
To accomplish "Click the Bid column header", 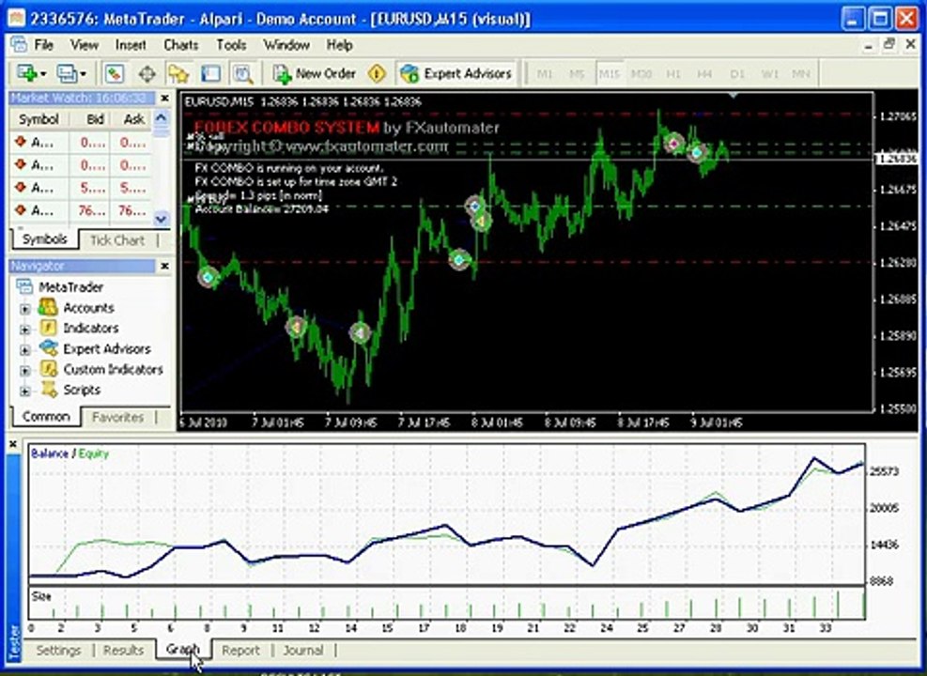I will coord(95,119).
